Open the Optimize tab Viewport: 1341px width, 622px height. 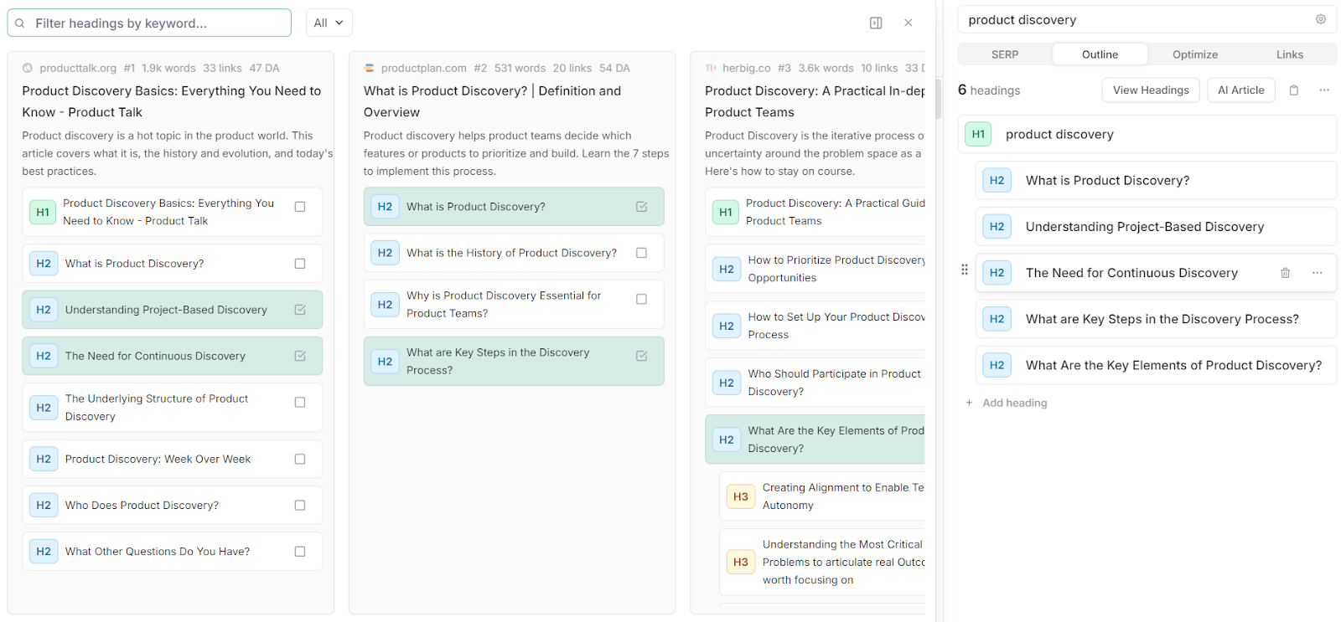(x=1195, y=54)
